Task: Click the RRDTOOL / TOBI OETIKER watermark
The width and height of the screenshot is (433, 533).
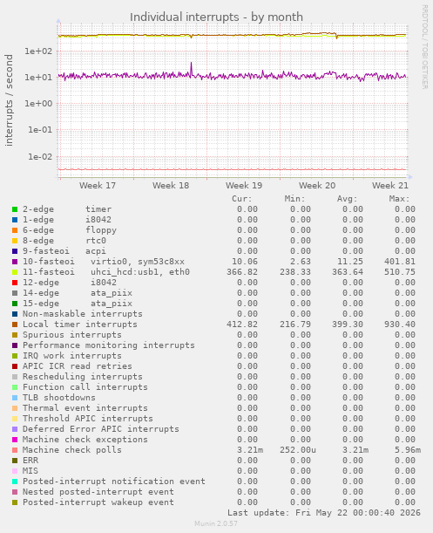Action: pos(425,47)
